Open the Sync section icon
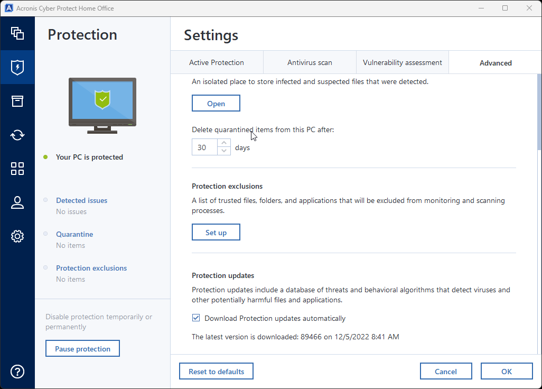Viewport: 542px width, 389px height. click(x=17, y=135)
